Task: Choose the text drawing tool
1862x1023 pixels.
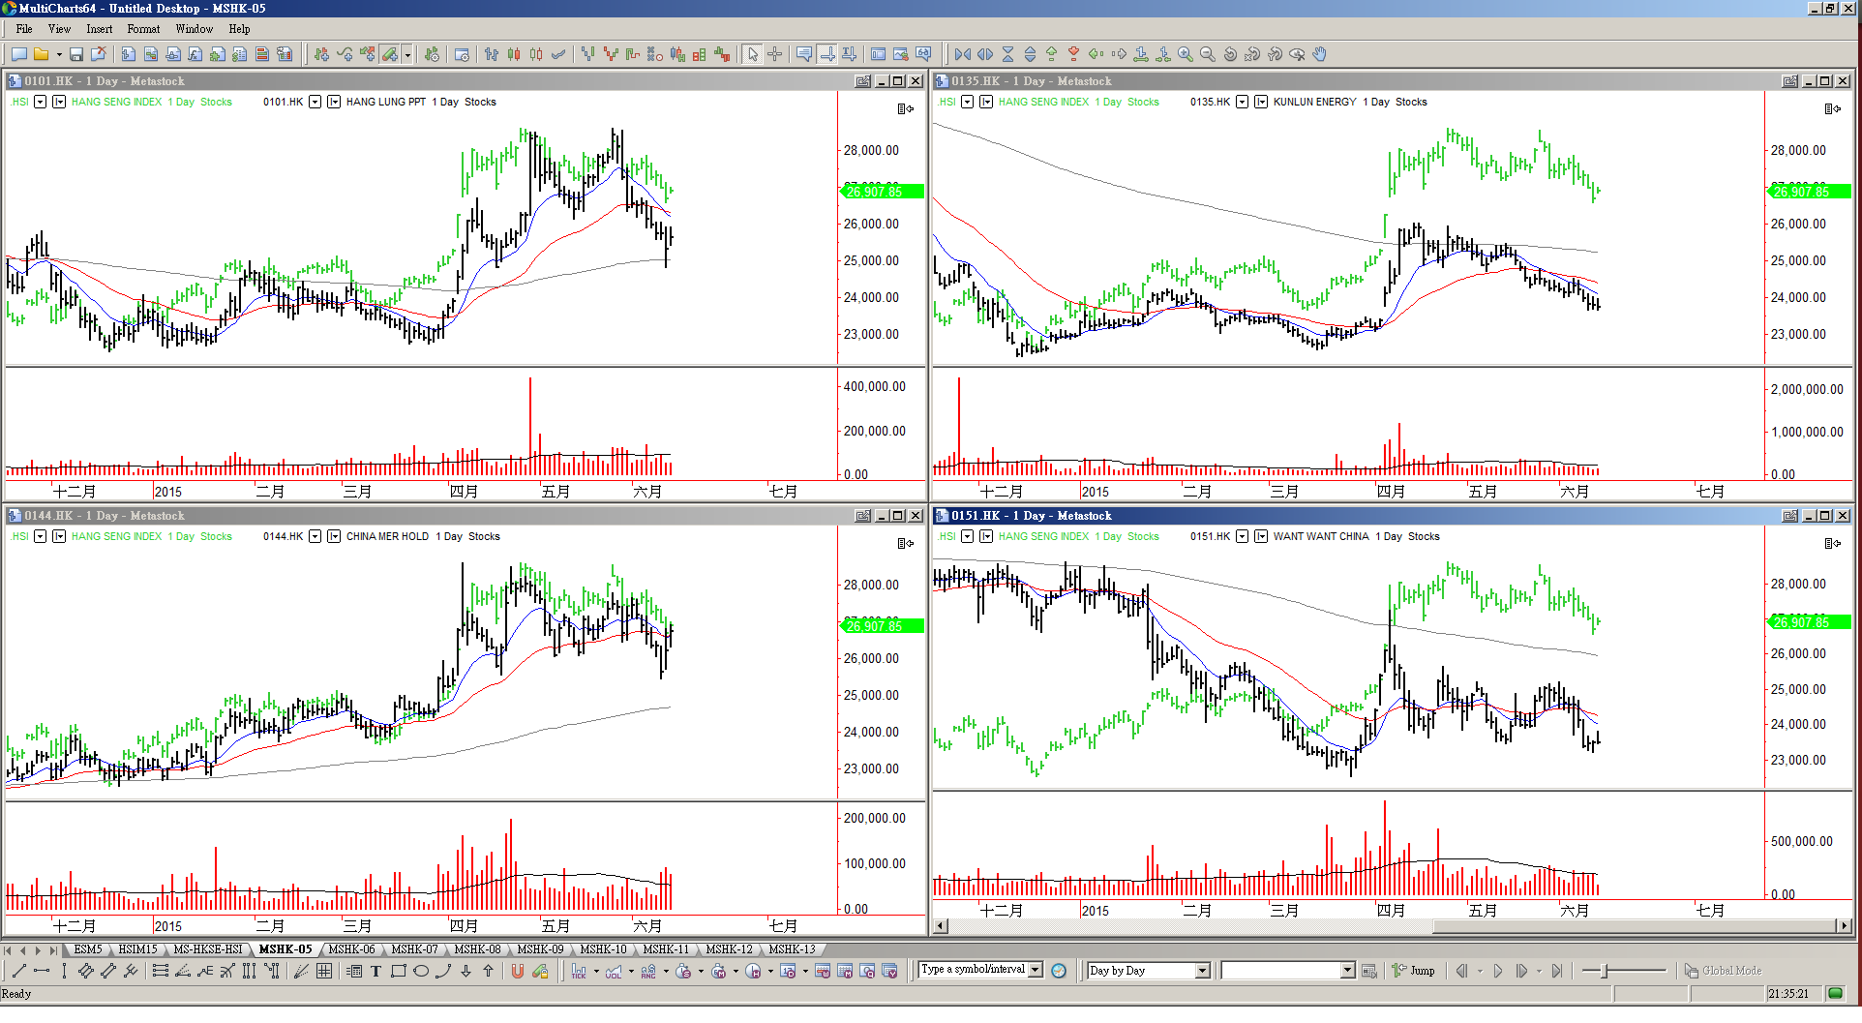Action: click(x=375, y=971)
